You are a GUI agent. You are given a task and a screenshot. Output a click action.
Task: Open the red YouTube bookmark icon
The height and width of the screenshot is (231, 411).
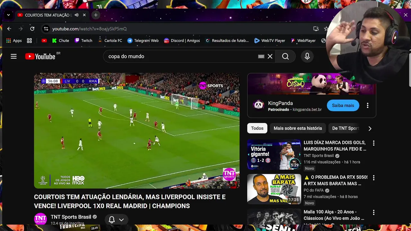pyautogui.click(x=44, y=40)
